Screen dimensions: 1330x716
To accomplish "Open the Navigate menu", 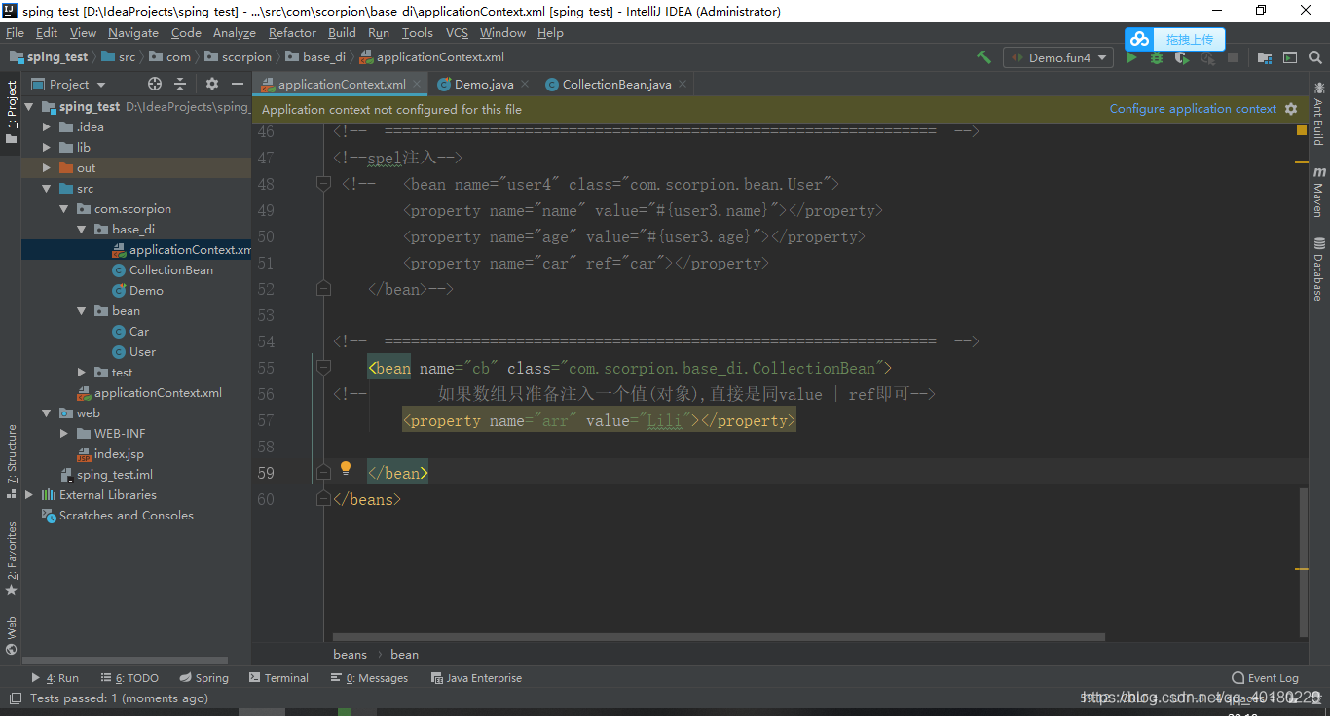I will point(133,32).
